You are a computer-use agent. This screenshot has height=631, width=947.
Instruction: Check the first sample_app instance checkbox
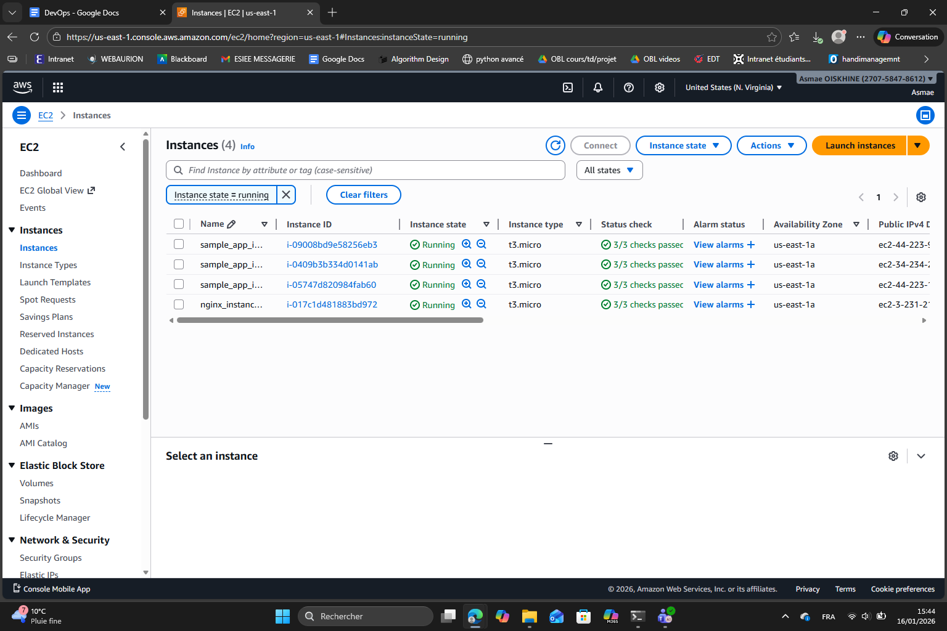pos(179,244)
